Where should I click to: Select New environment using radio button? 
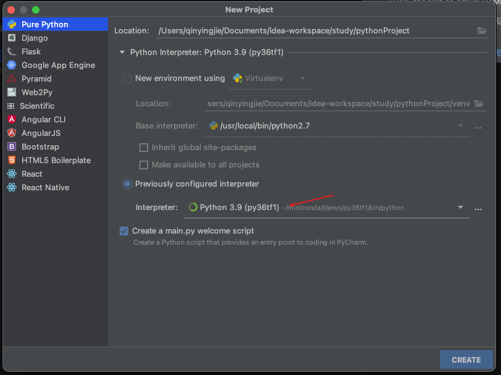point(127,78)
